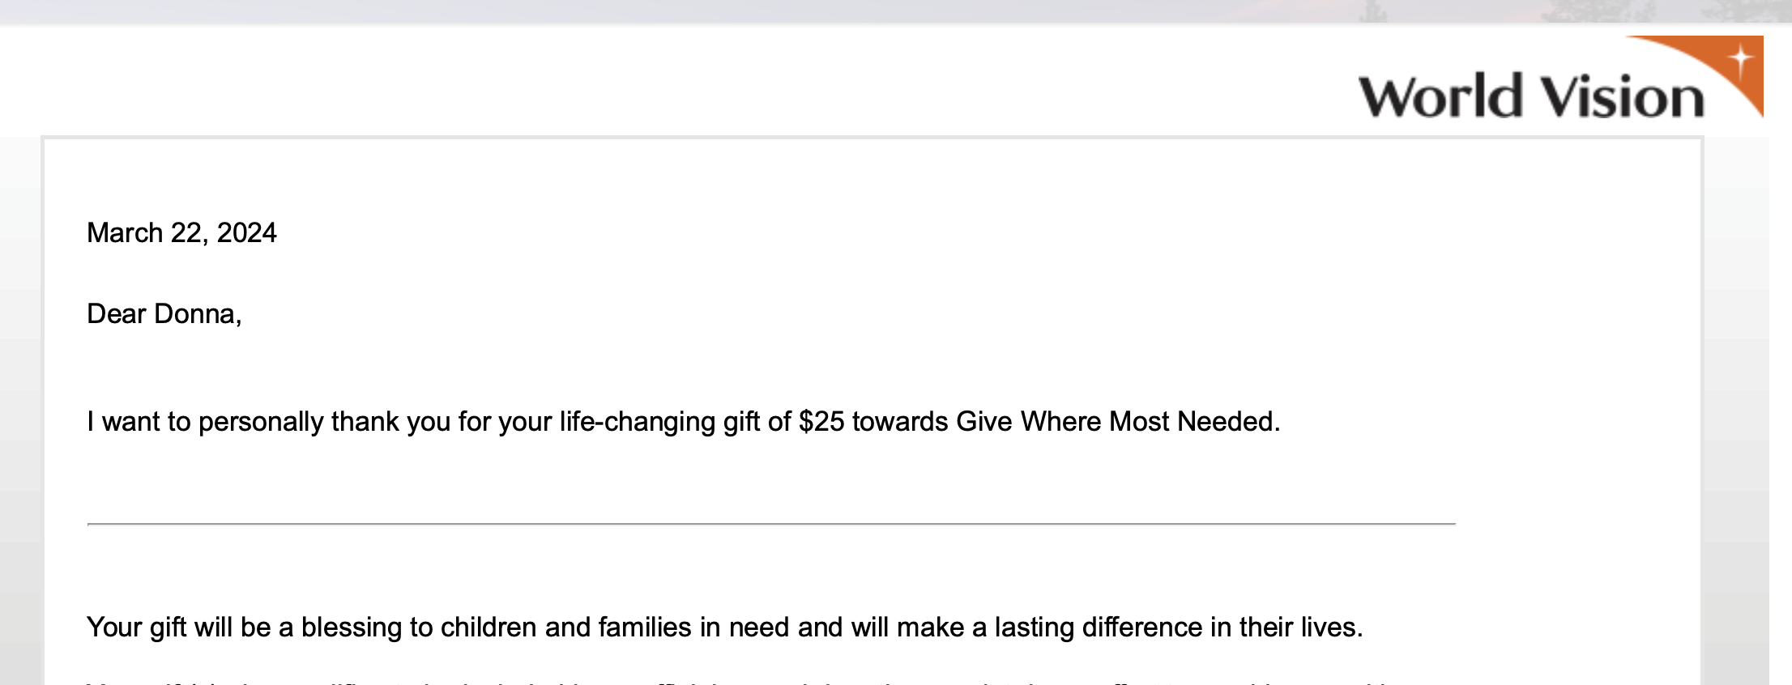Click the horizontal divider line

(x=771, y=524)
